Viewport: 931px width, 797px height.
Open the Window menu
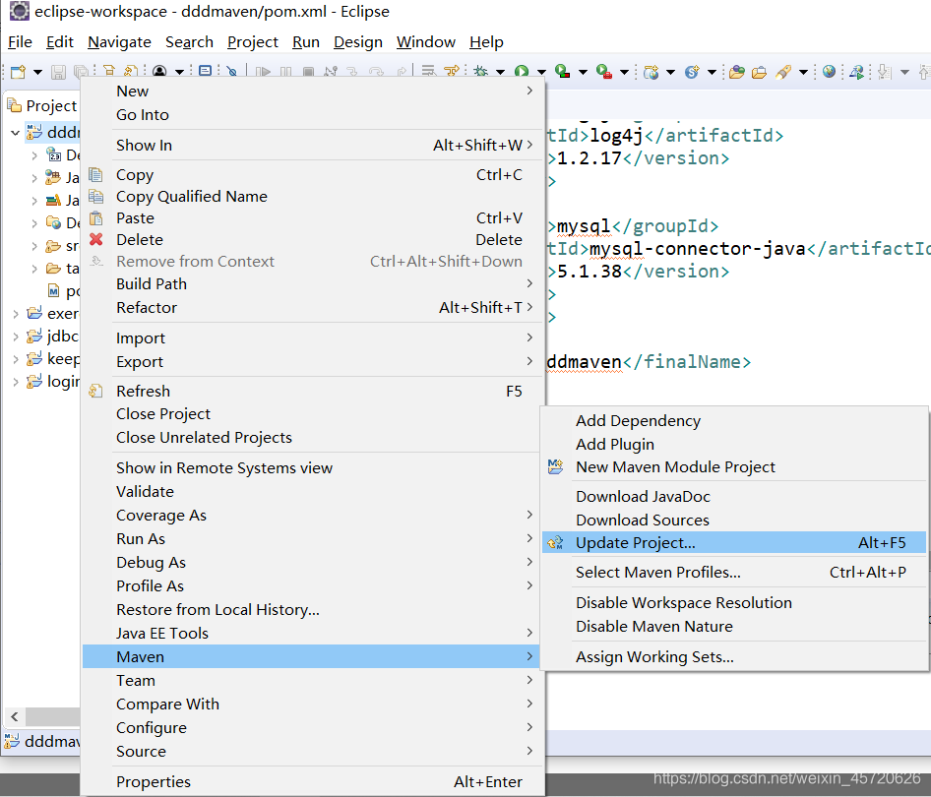tap(426, 42)
